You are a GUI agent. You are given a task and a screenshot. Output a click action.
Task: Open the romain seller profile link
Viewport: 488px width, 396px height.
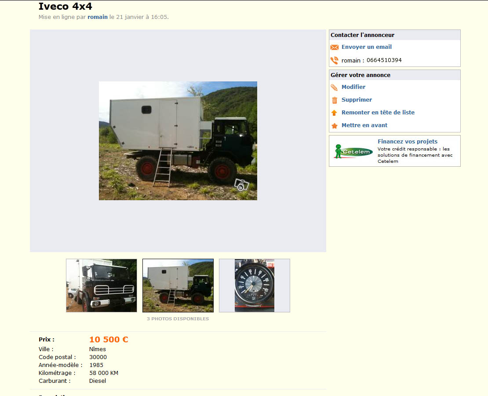coord(98,17)
